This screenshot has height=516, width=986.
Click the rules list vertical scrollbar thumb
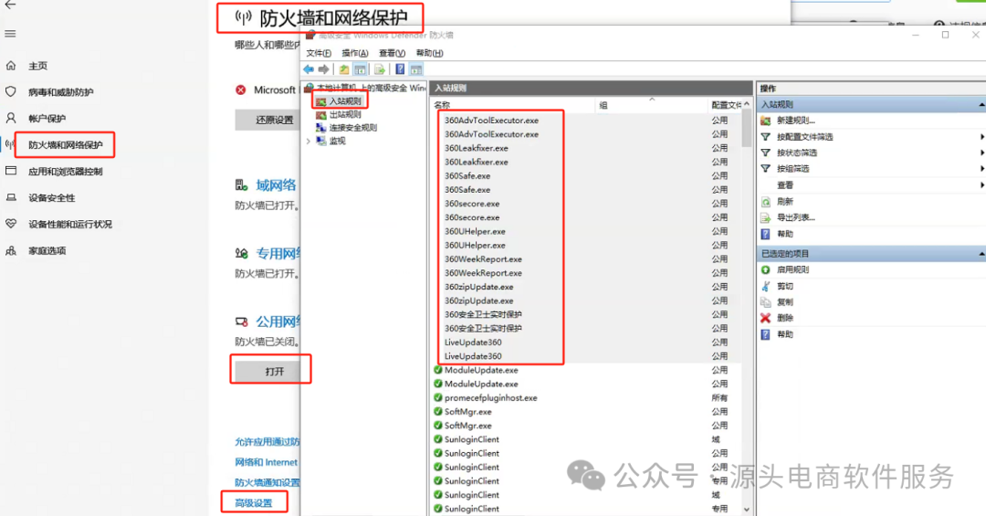tap(747, 128)
